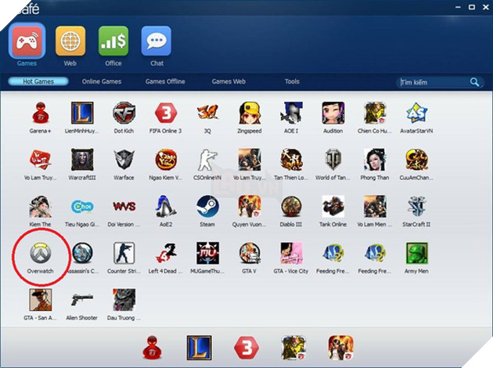Launch Counter Strike icon

click(x=124, y=254)
